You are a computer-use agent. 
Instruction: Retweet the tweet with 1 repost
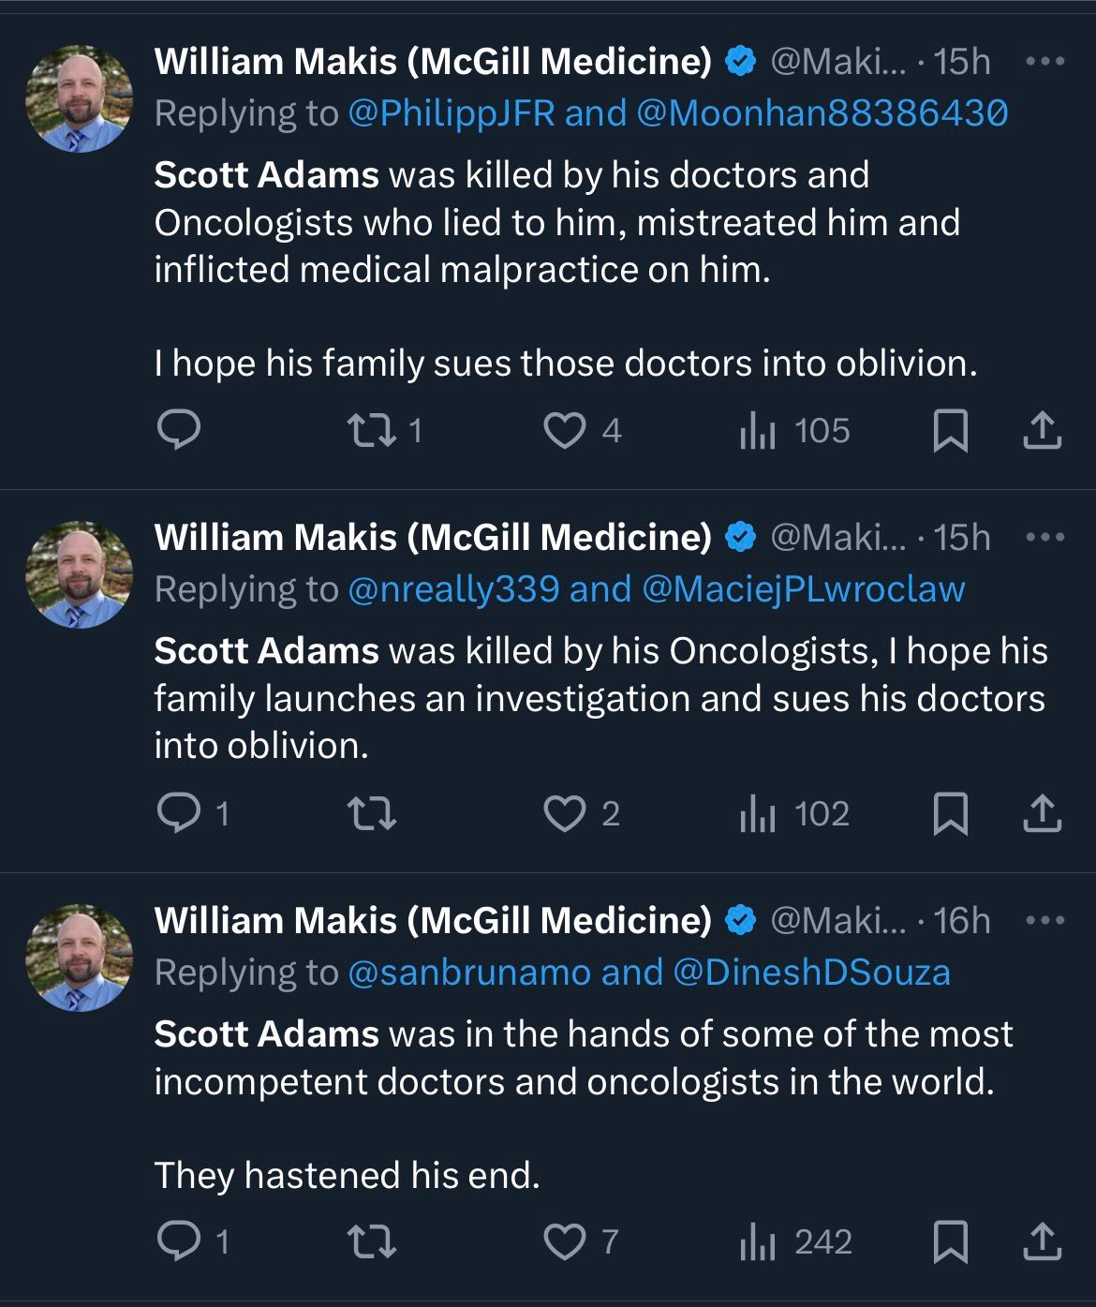coord(372,431)
